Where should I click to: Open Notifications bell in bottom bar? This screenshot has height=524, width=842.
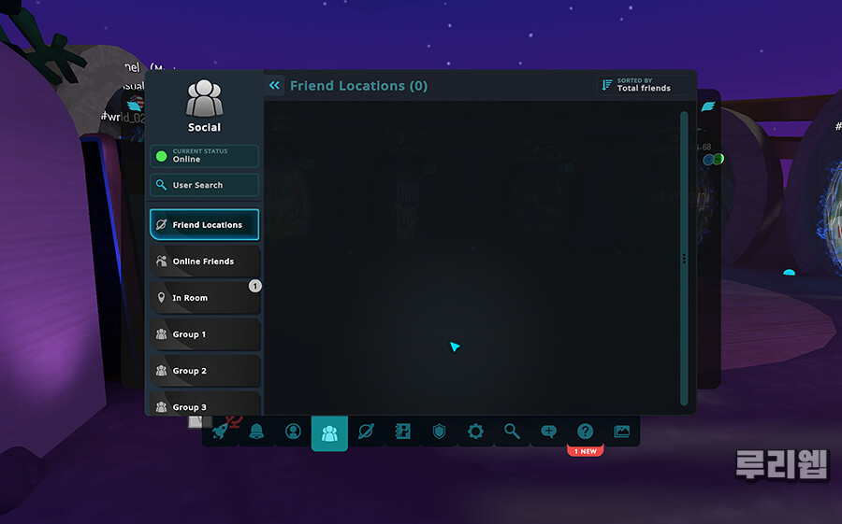[x=256, y=432]
